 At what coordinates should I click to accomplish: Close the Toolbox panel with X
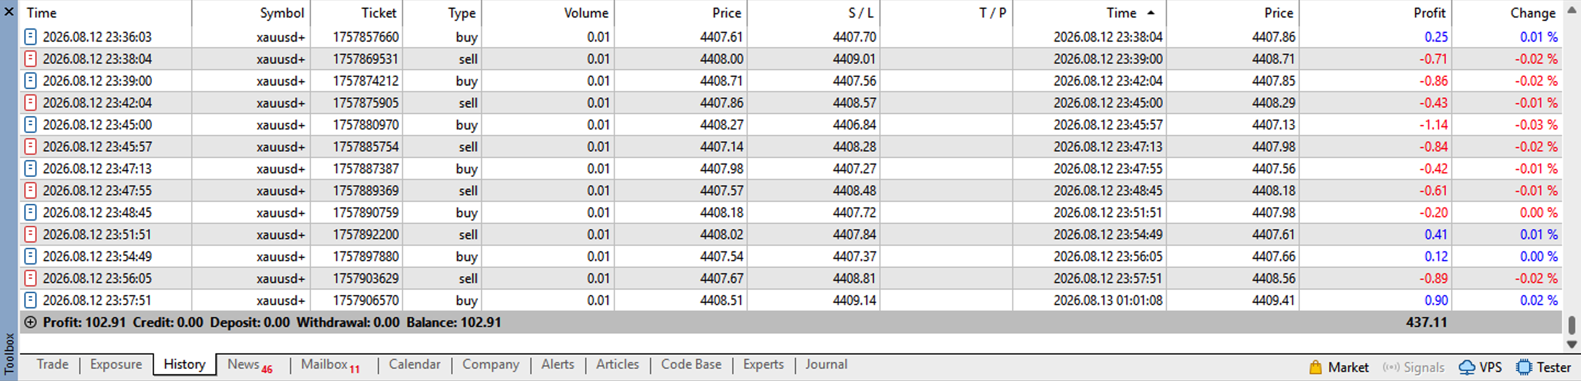pos(9,11)
